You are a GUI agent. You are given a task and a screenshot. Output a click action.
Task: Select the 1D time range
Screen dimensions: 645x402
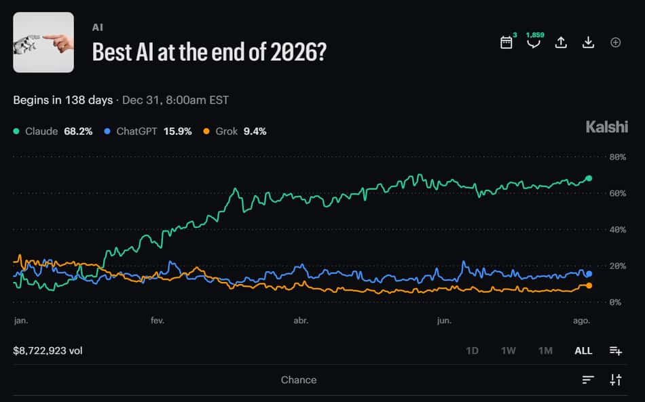(472, 350)
